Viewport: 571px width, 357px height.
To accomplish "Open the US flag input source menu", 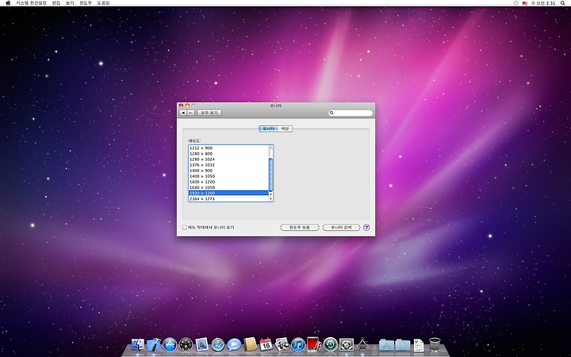I will [x=525, y=3].
